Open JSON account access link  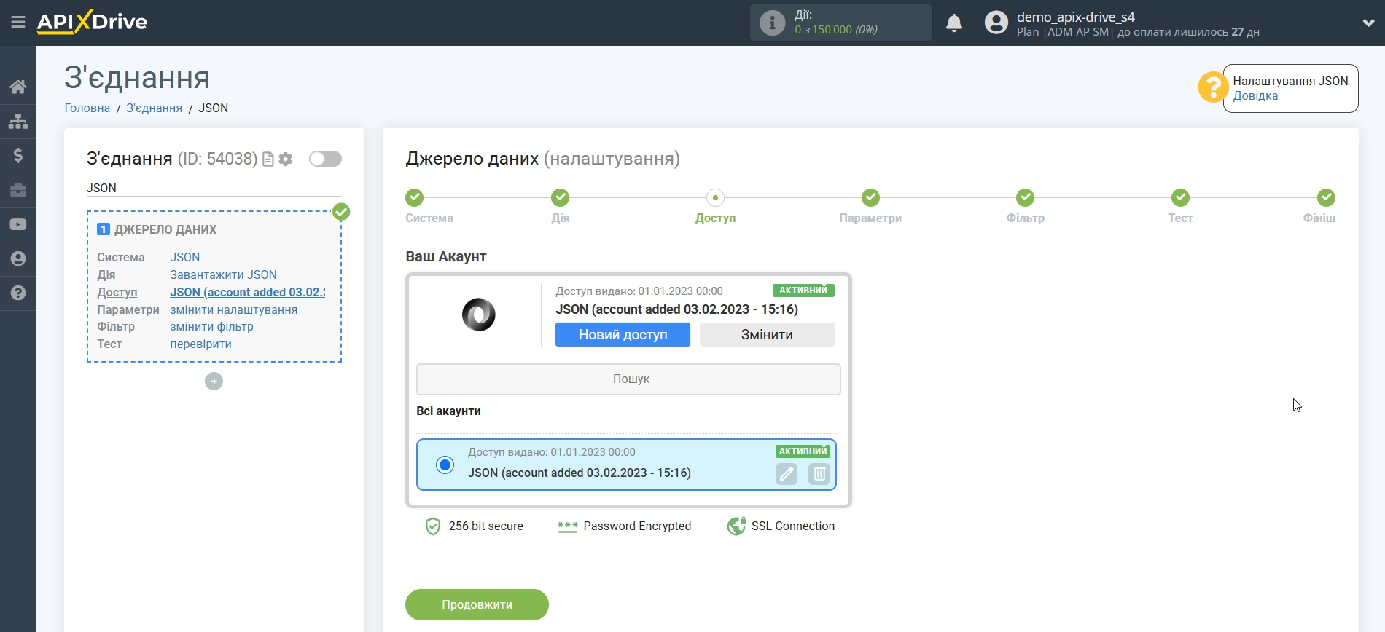[x=248, y=292]
